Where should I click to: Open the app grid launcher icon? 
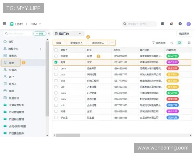pos(5,24)
